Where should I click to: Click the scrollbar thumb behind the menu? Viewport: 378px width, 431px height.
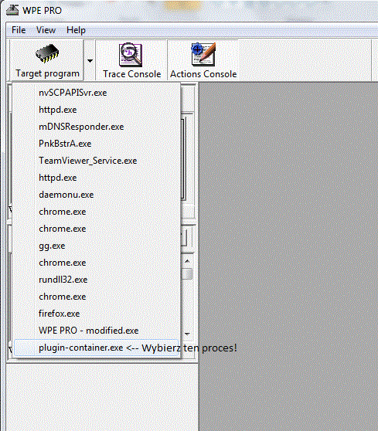pyautogui.click(x=188, y=274)
